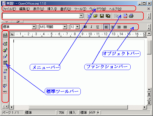Toggle the 挿入 insert mode in status bar
153x116 pixels.
(72, 112)
